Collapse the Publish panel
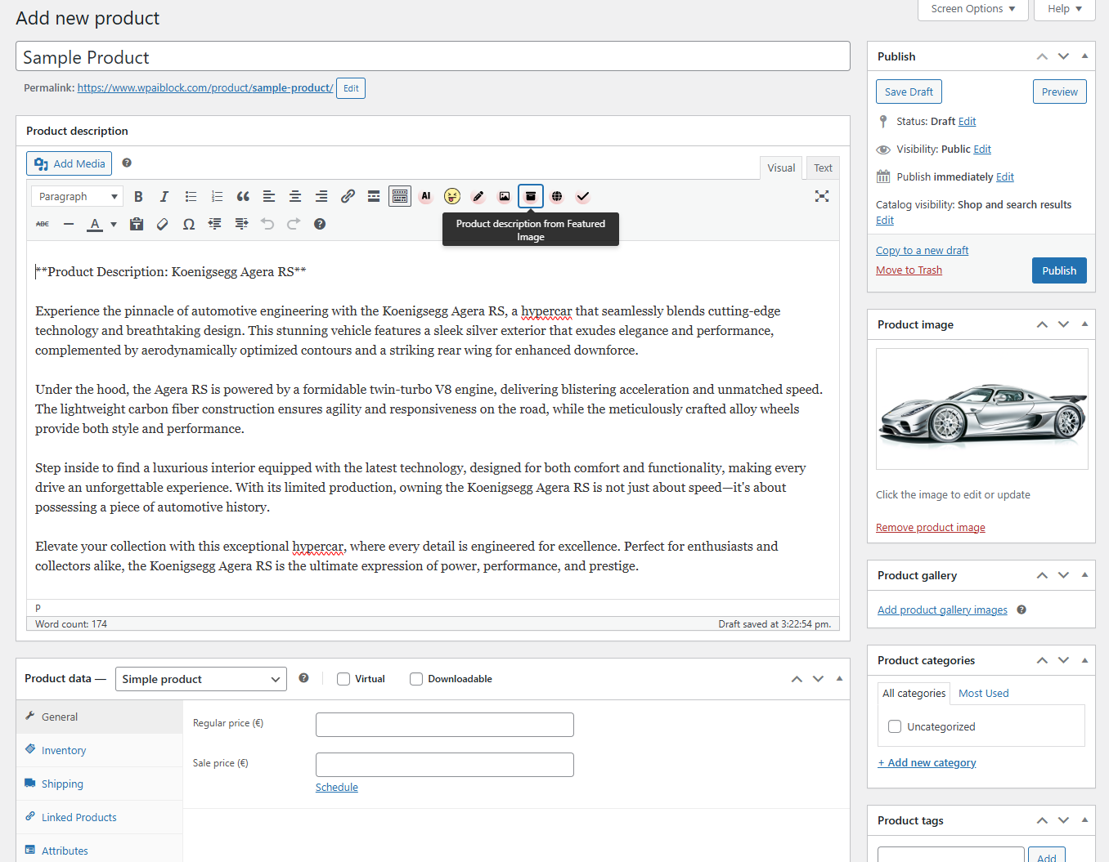This screenshot has height=862, width=1109. pos(1084,56)
